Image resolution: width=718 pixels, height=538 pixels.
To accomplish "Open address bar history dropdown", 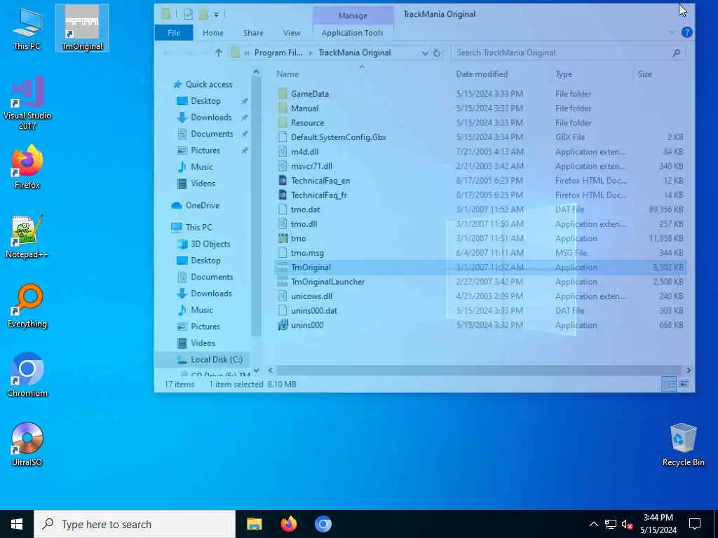I will point(424,53).
